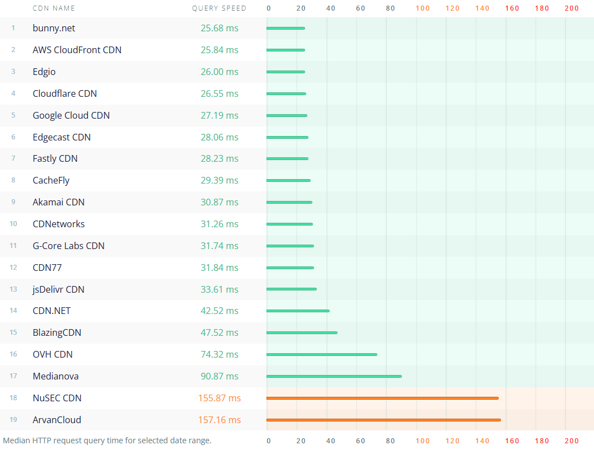Select the G-Core Labs CDN speed bar
Screen dimensions: 594x450
pyautogui.click(x=290, y=246)
